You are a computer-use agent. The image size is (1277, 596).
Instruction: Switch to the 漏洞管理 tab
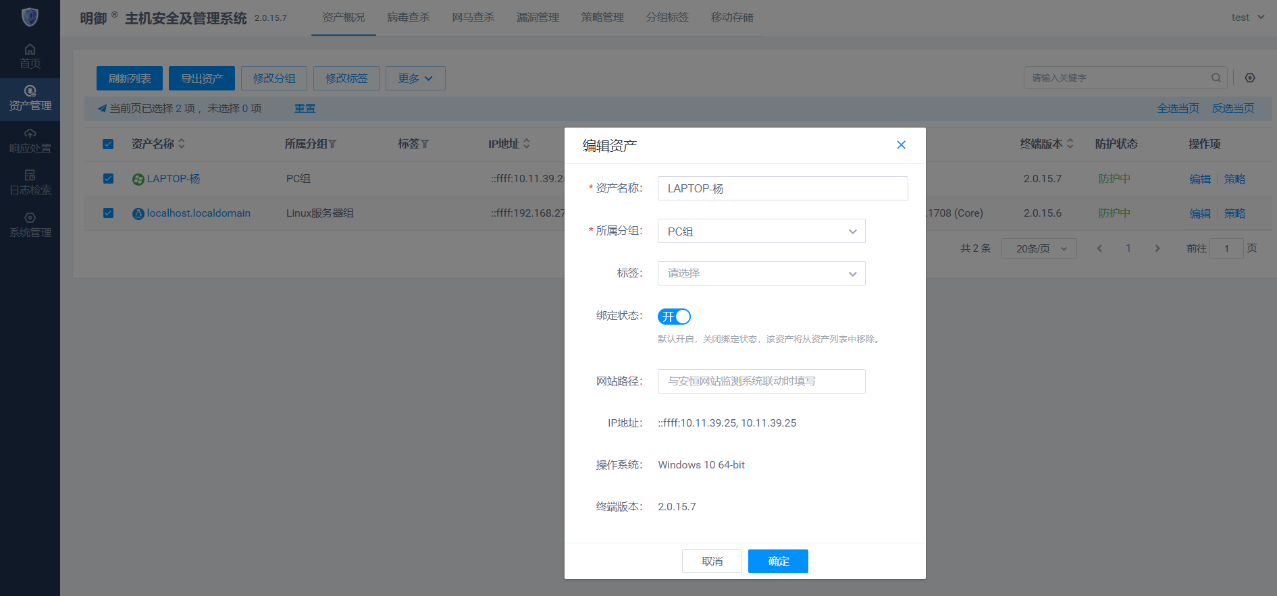[x=538, y=18]
